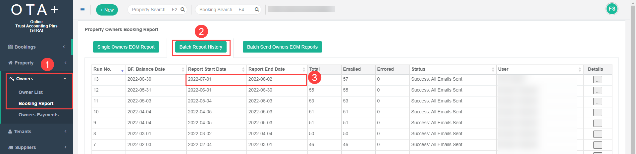Viewport: 636px width, 154px height.
Task: Expand the Suppliers sidebar menu chevron
Action: point(66,147)
